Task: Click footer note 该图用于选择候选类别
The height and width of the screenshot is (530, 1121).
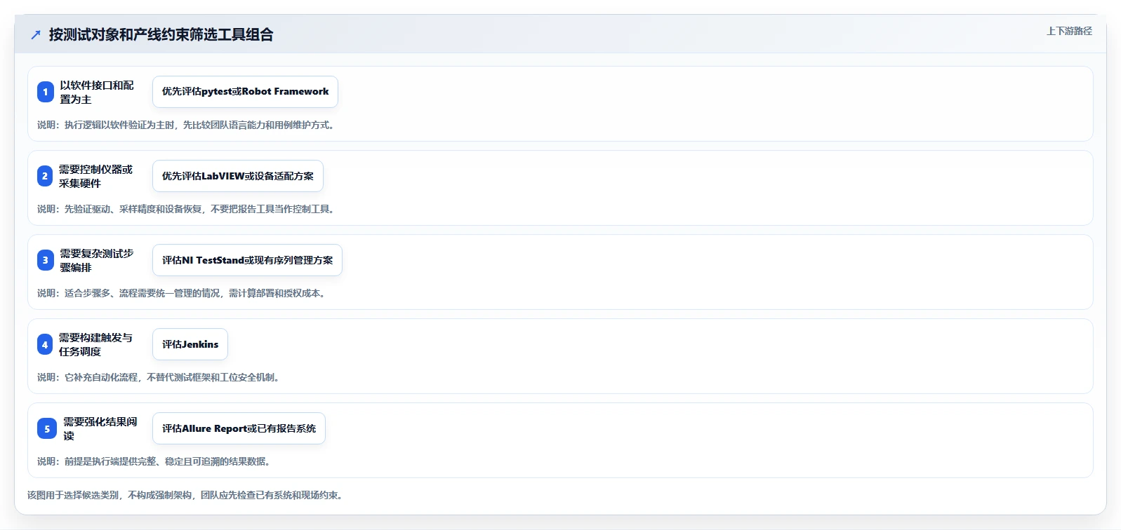Action: tap(187, 495)
